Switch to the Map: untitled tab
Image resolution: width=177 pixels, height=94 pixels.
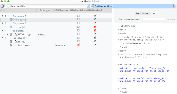(x=46, y=6)
